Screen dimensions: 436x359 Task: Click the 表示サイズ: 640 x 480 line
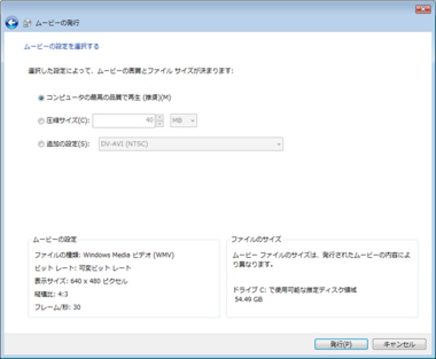[x=81, y=281]
